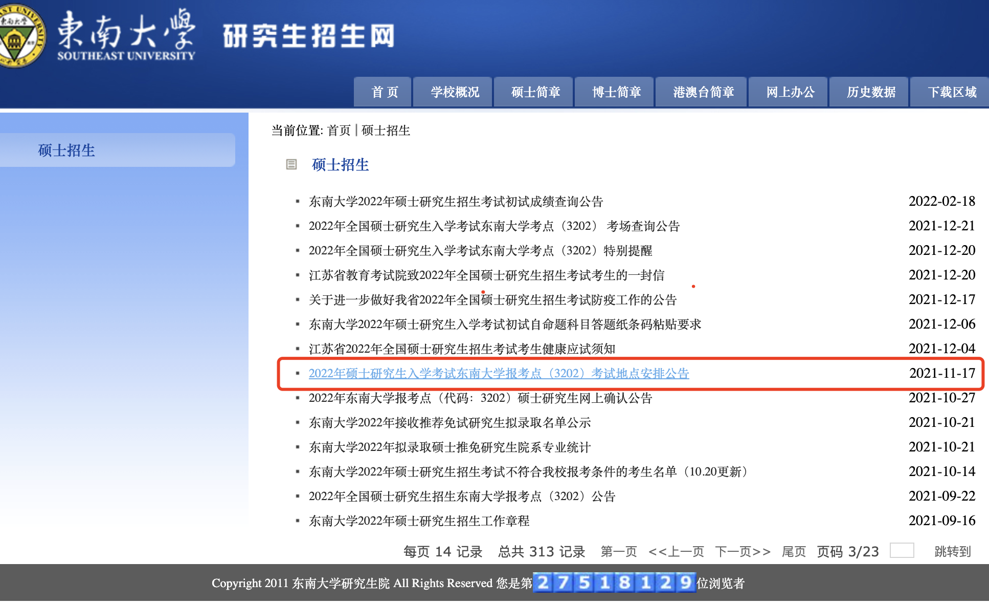Click the 总共 313 记录 text
The width and height of the screenshot is (989, 604).
[542, 551]
